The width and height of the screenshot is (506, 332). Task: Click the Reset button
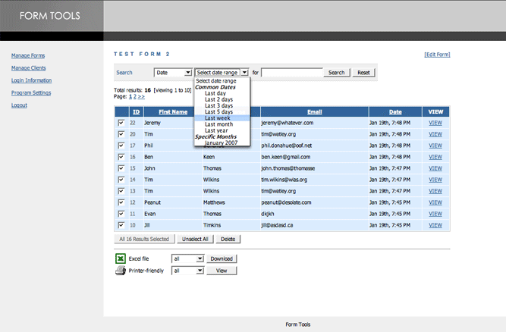coord(363,73)
